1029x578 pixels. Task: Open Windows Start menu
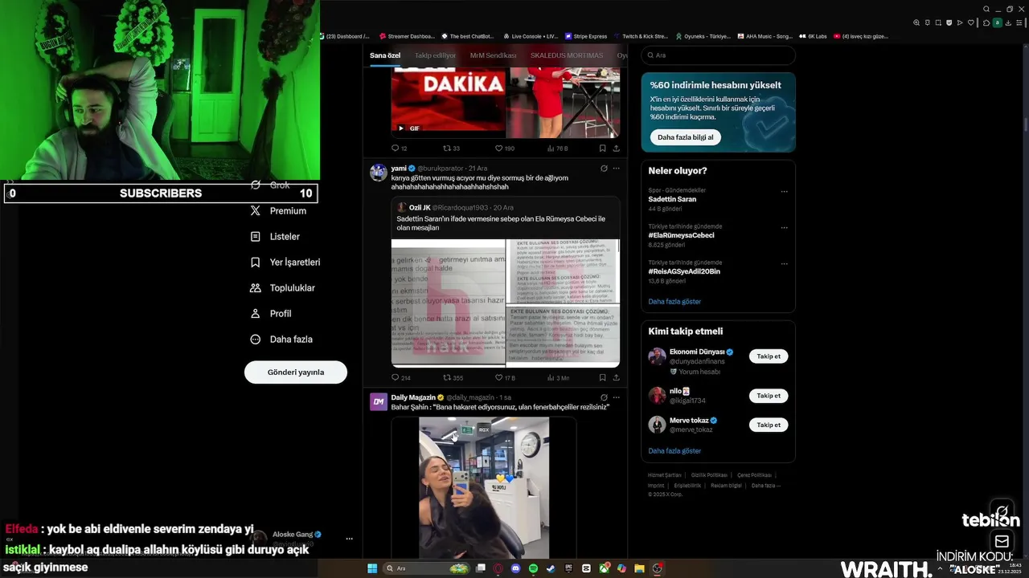pyautogui.click(x=372, y=568)
